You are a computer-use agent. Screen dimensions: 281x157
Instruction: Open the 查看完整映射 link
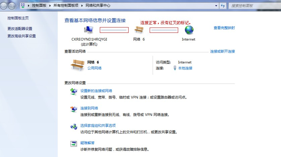[x=224, y=28]
